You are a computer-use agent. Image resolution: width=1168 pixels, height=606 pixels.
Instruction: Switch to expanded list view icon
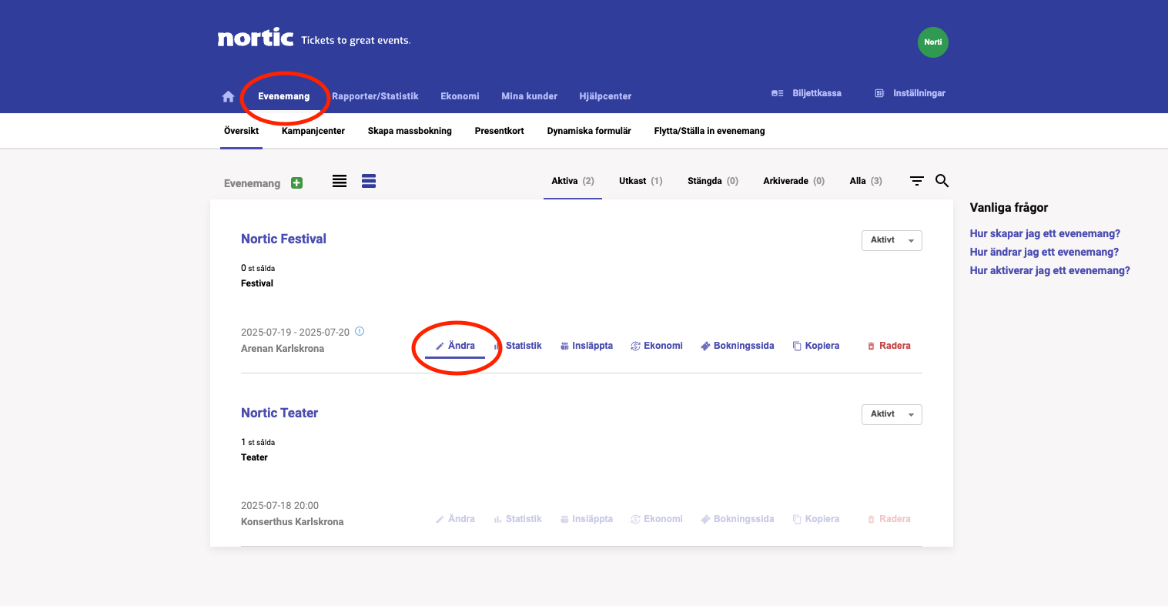point(369,181)
